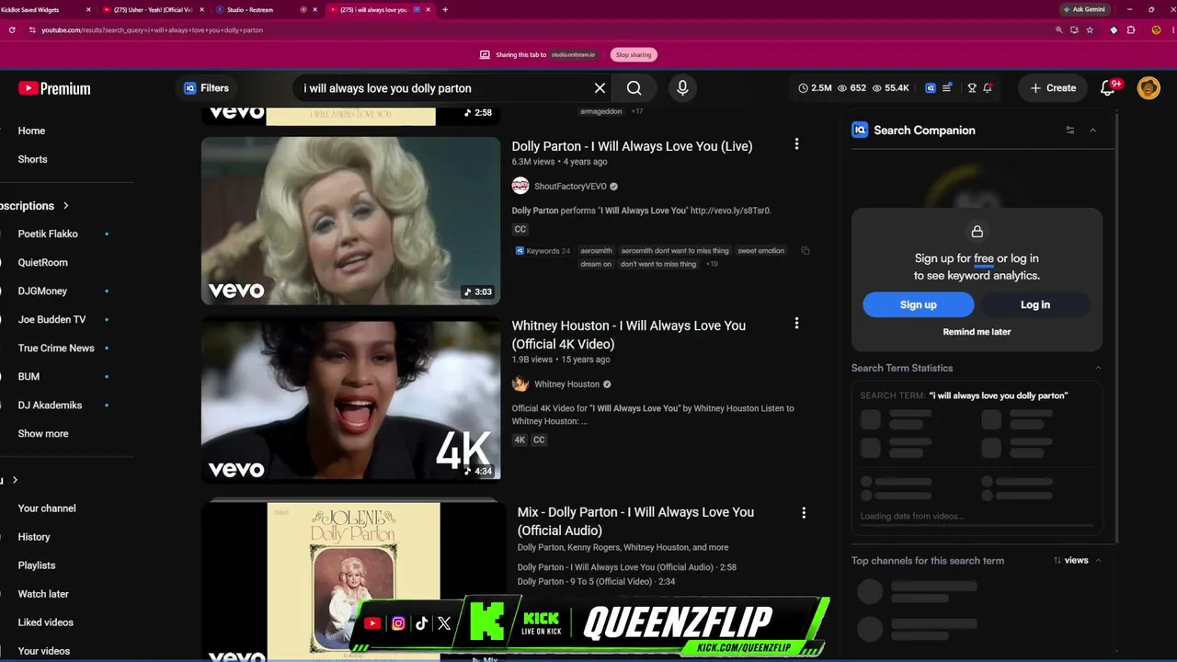
Task: Open History in the sidebar
Action: pos(34,537)
